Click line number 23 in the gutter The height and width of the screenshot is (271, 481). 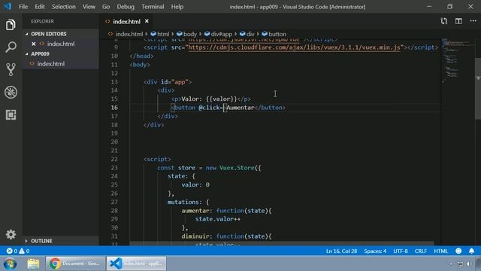(114, 168)
